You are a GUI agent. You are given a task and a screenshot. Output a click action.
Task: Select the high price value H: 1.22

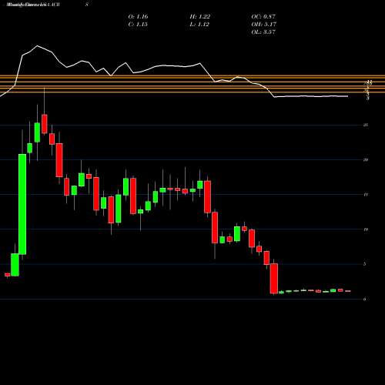click(x=199, y=17)
